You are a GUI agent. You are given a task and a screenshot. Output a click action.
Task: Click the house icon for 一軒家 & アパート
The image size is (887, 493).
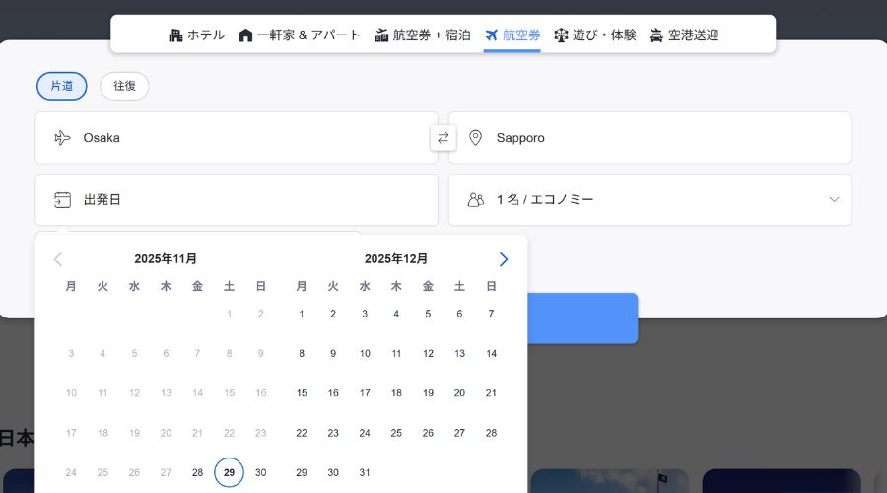click(245, 35)
